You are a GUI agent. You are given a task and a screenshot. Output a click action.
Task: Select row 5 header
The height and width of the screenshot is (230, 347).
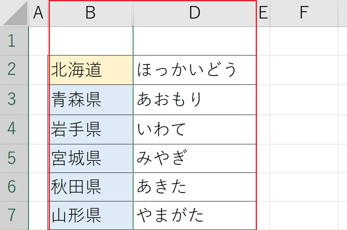14,158
